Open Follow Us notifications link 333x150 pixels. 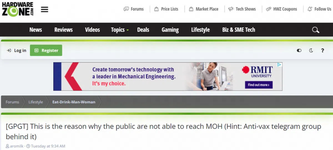pyautogui.click(x=319, y=9)
